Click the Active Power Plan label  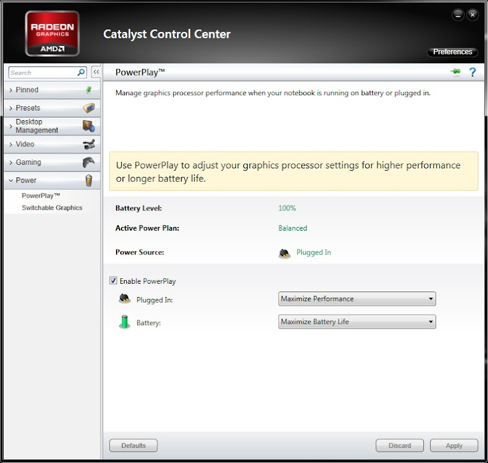pos(147,228)
